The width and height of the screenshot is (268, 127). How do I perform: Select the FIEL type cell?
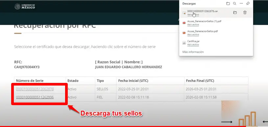click(100, 97)
